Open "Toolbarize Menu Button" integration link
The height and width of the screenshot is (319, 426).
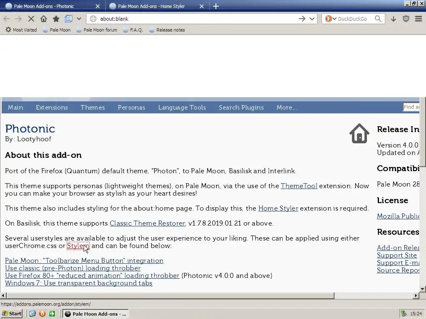(84, 261)
